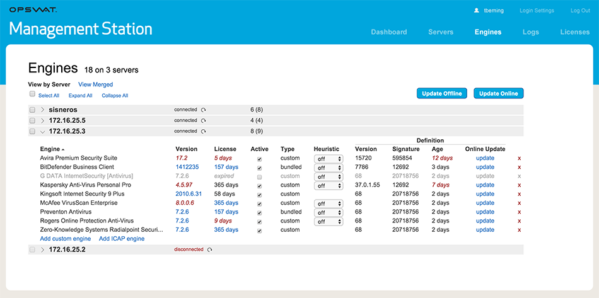This screenshot has width=599, height=298.
Task: Remove Kingsoft Internet Security 9 Plus engine
Action: click(519, 194)
